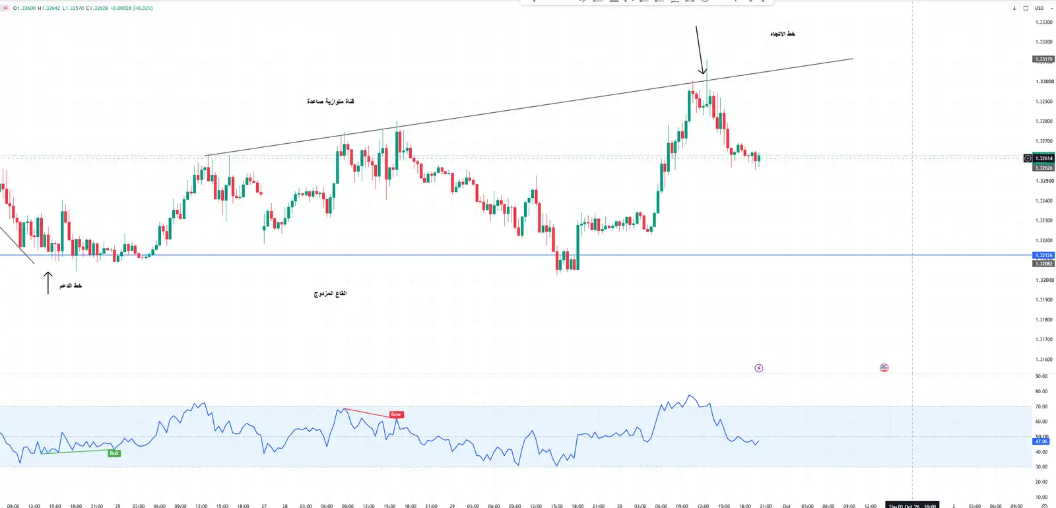Click the square loop icon beside the USD selector
1056x508 pixels.
(1026, 8)
